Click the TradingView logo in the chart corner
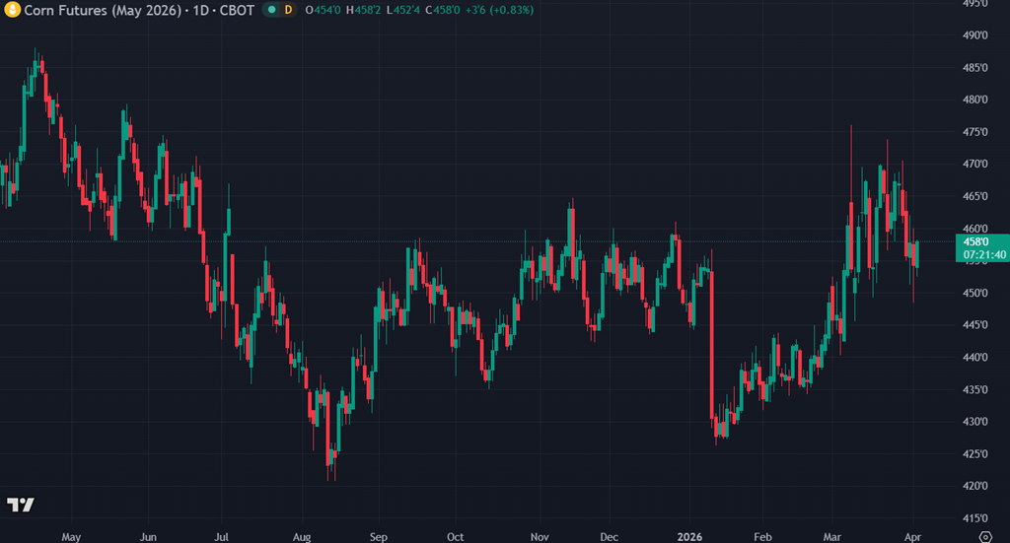Screen dimensions: 1010x543 20,505
